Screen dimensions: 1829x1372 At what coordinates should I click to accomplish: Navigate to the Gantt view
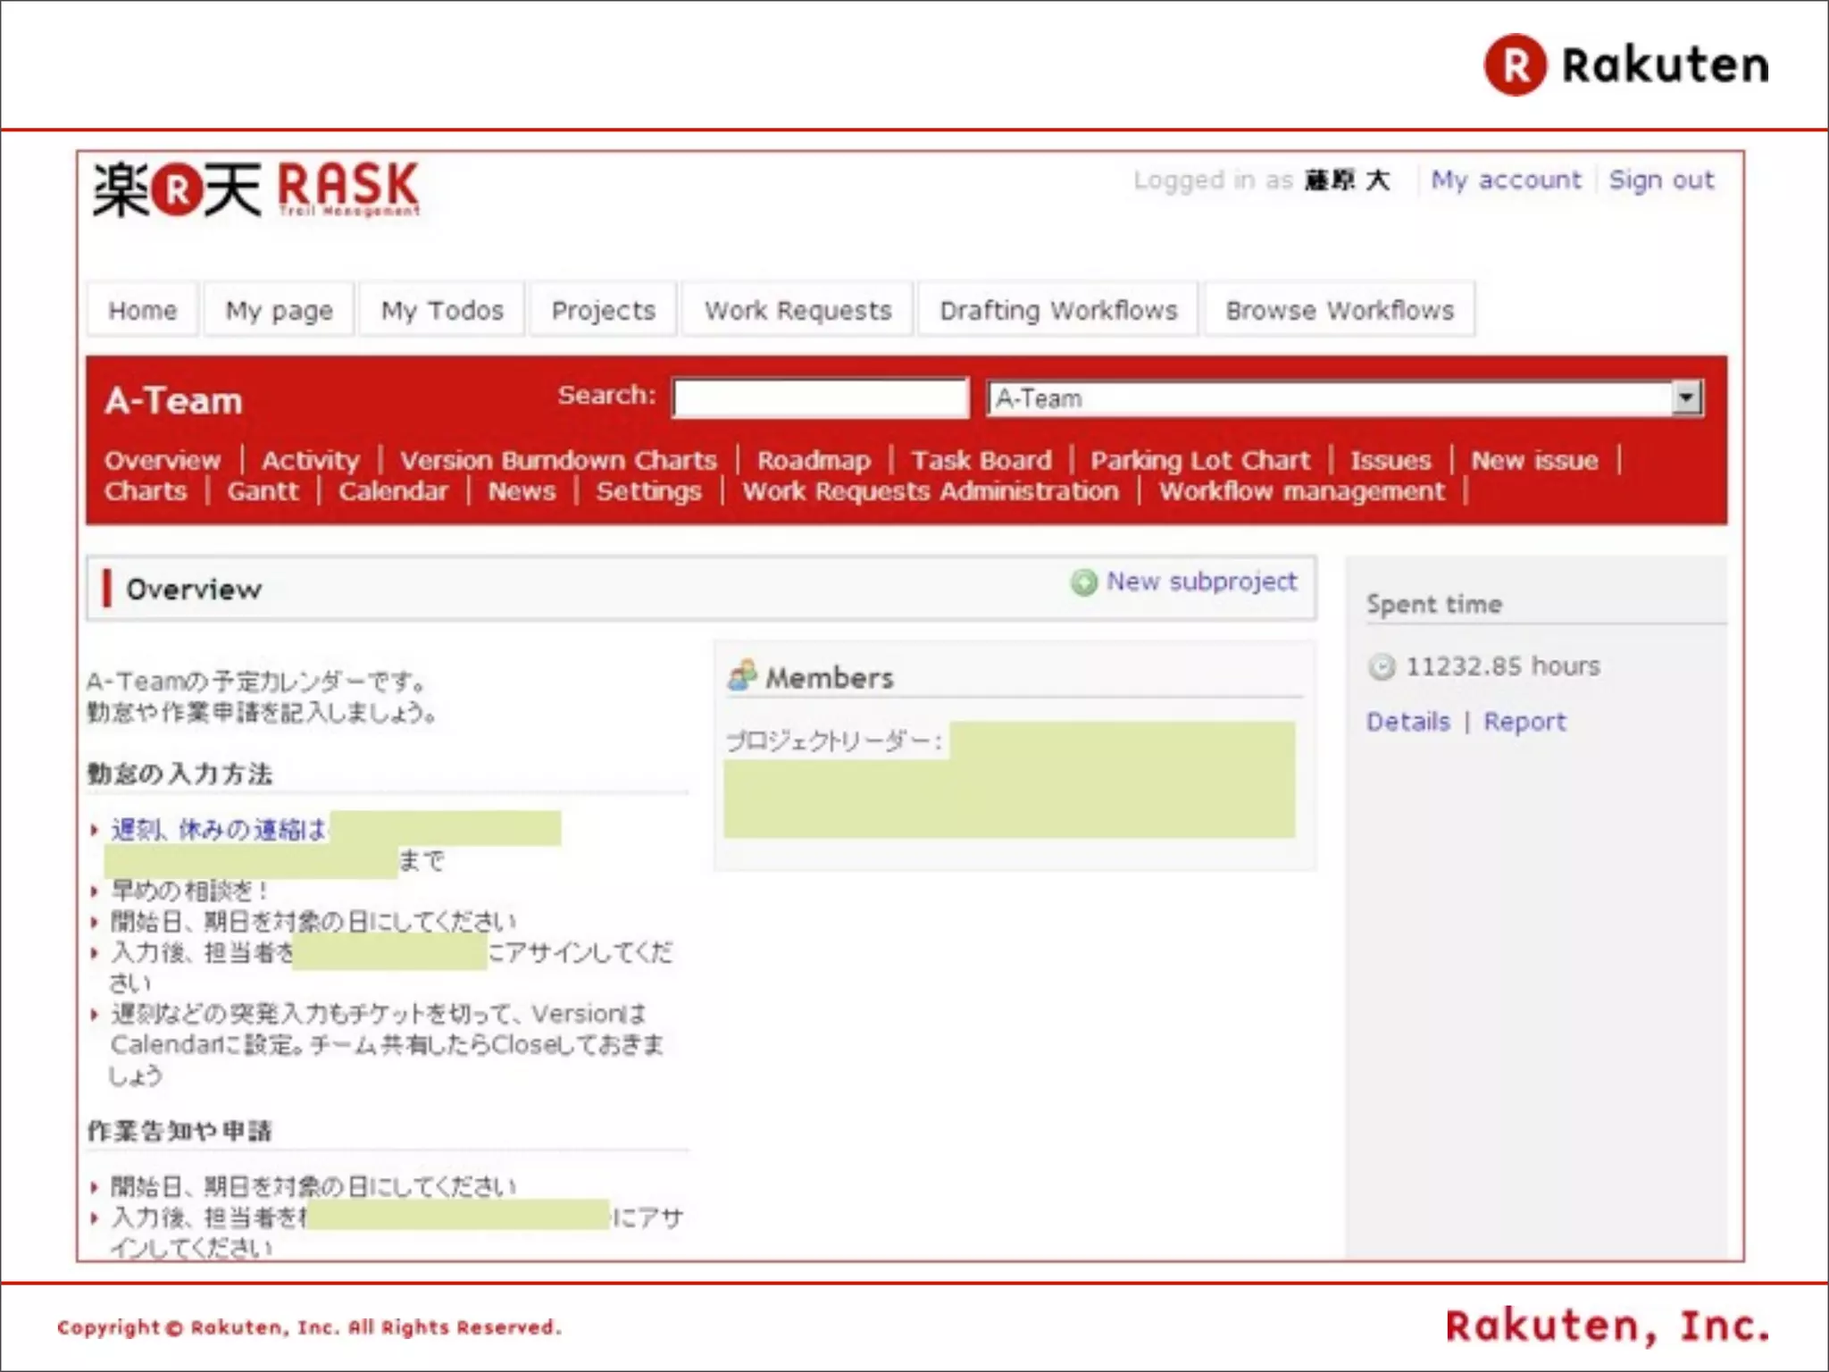coord(263,491)
